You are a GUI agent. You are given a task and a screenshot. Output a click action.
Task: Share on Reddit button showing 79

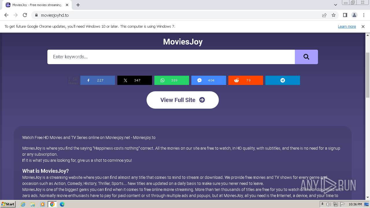pos(246,80)
